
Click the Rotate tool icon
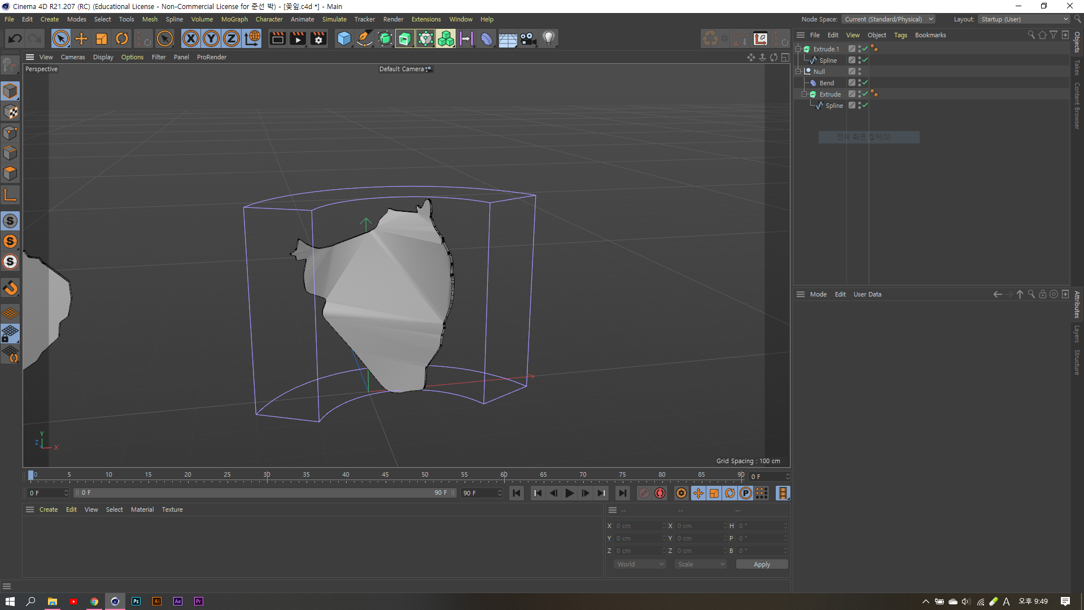pyautogui.click(x=122, y=38)
